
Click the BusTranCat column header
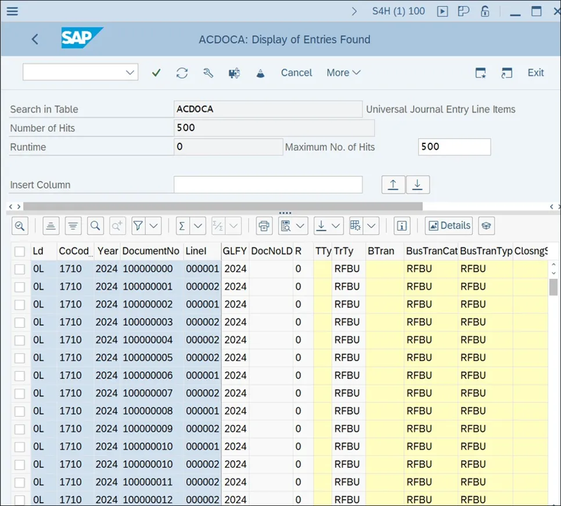pos(431,251)
